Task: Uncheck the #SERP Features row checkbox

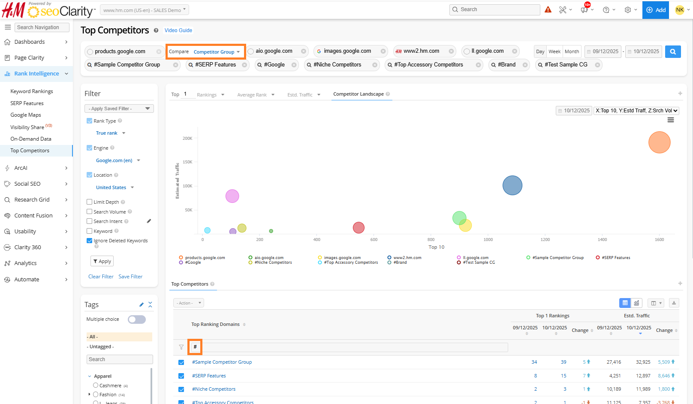Action: [x=181, y=376]
